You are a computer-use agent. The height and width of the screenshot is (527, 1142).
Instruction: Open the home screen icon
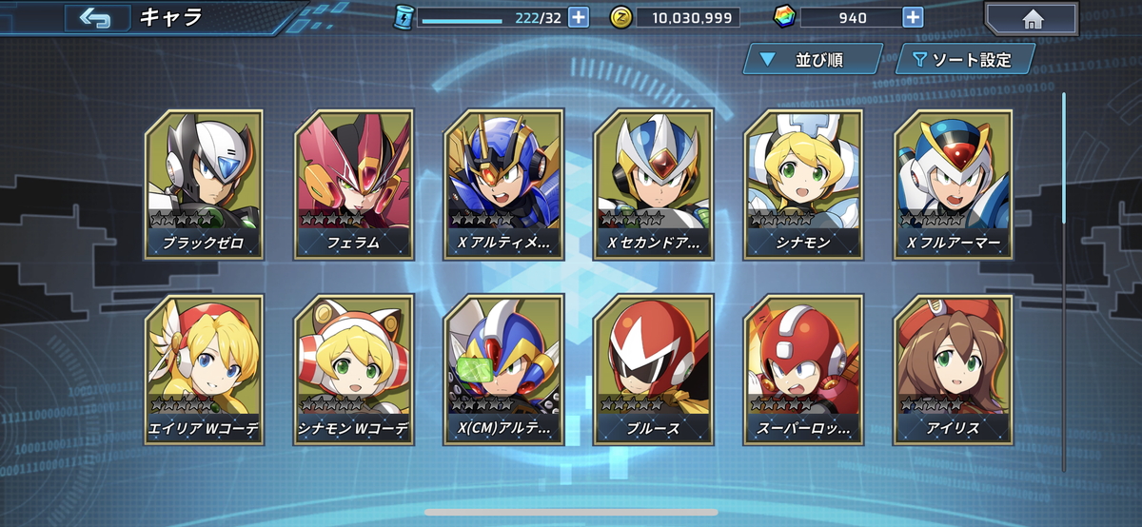click(1033, 19)
